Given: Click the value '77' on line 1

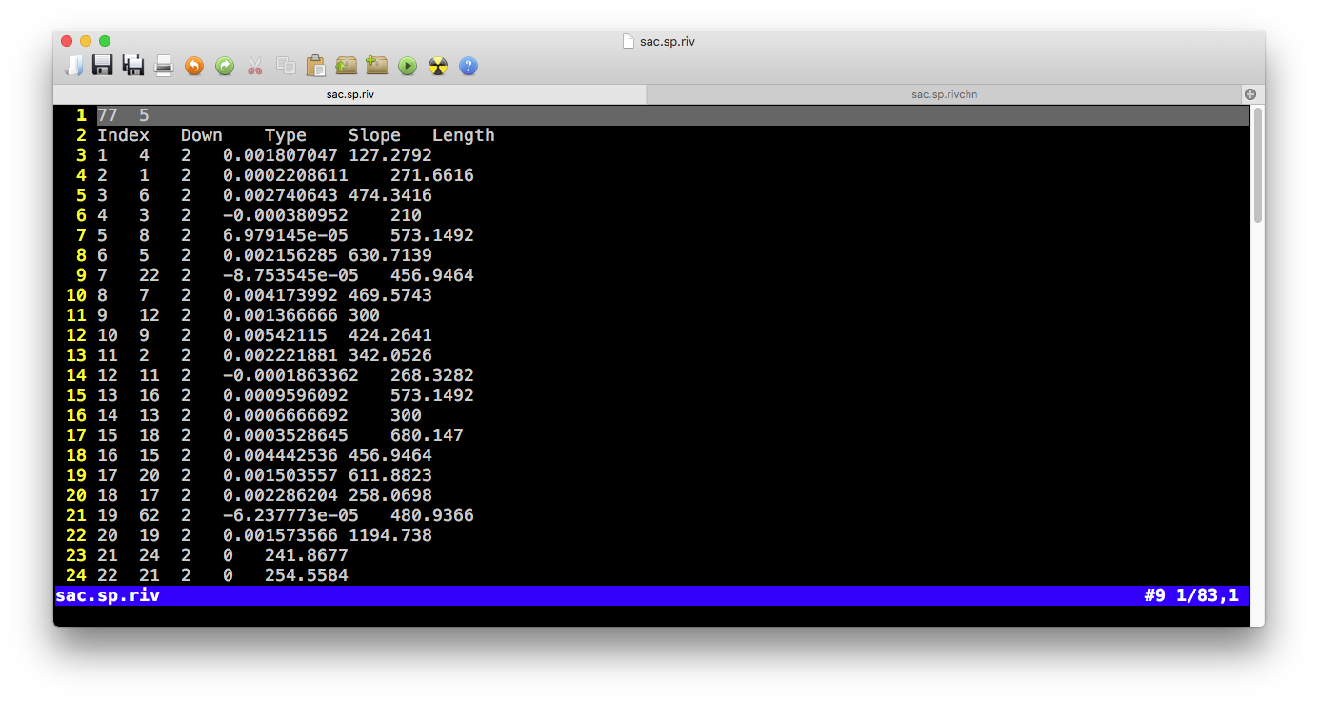Looking at the screenshot, I should coord(108,115).
